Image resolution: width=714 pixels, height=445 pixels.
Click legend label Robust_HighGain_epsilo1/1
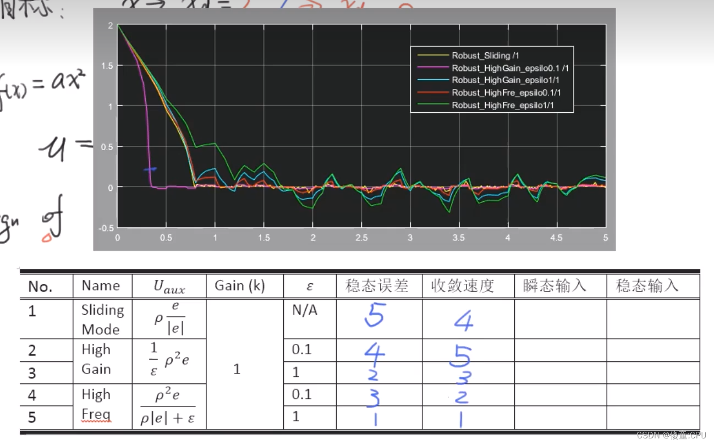tap(506, 81)
